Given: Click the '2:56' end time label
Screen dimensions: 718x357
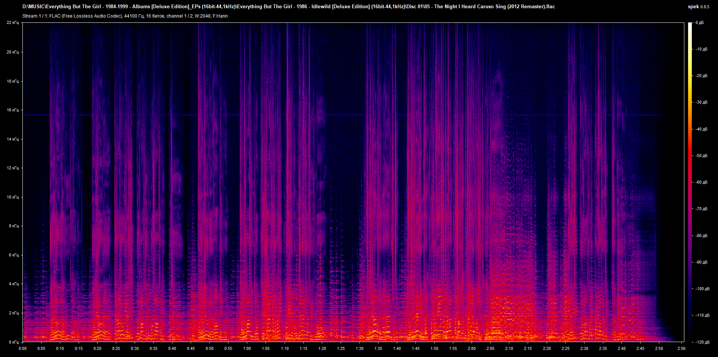Looking at the screenshot, I should click(x=681, y=348).
